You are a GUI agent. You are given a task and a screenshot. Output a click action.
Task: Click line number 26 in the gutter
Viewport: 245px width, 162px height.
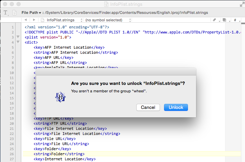point(12,154)
